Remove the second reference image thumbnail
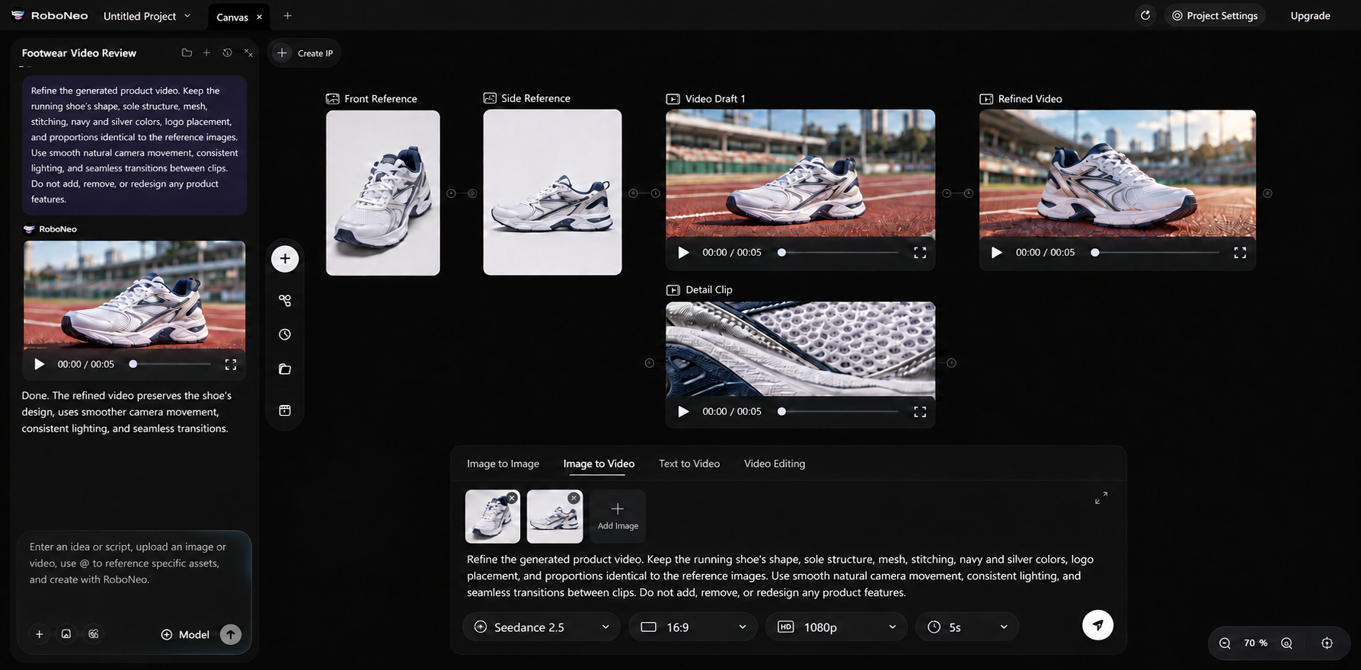This screenshot has width=1361, height=670. (574, 498)
